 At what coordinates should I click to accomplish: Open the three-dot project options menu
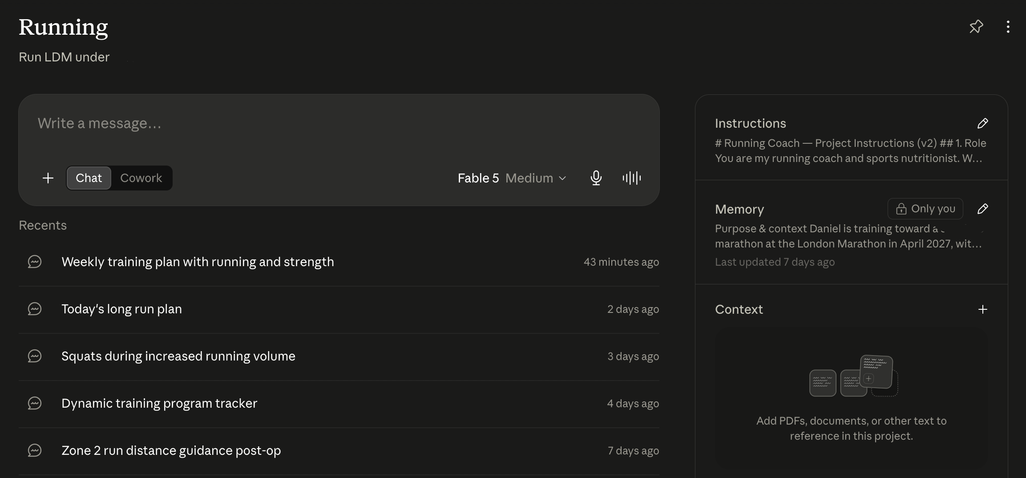pyautogui.click(x=1008, y=27)
